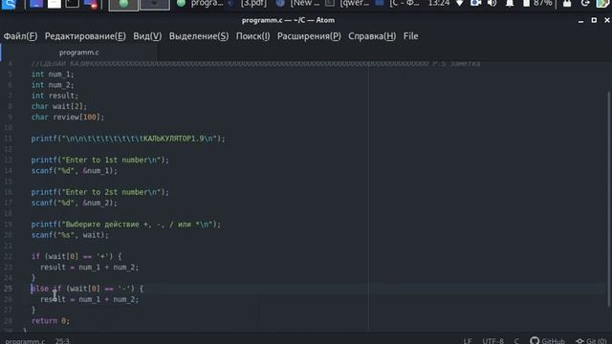Click the webcam tray icon
The height and width of the screenshot is (344, 612).
[475, 4]
